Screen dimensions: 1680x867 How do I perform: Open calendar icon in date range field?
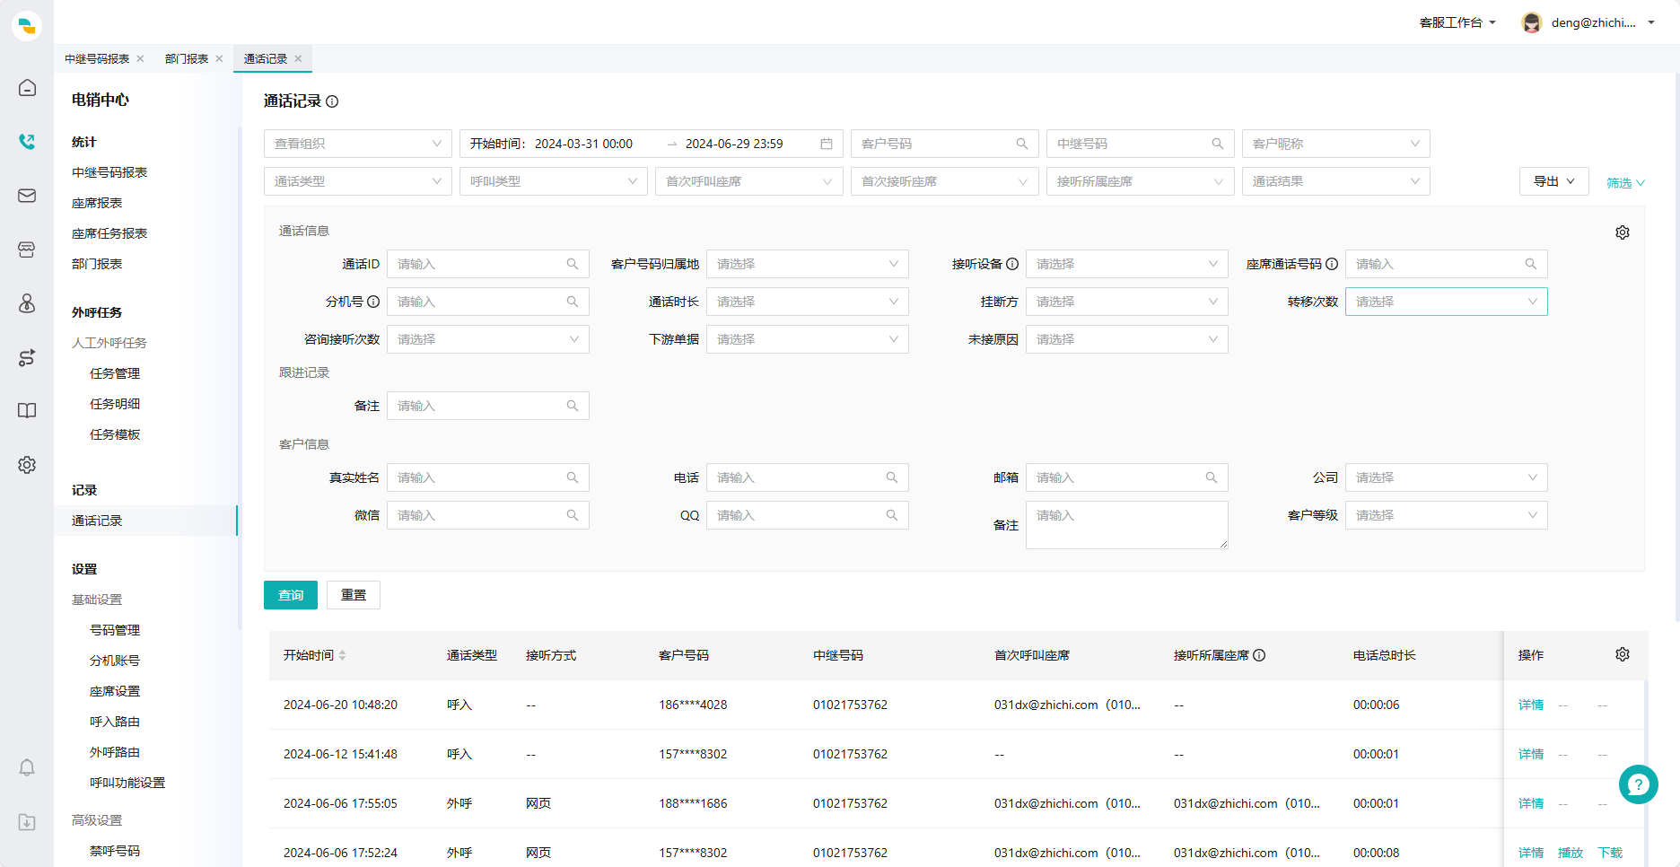[827, 144]
